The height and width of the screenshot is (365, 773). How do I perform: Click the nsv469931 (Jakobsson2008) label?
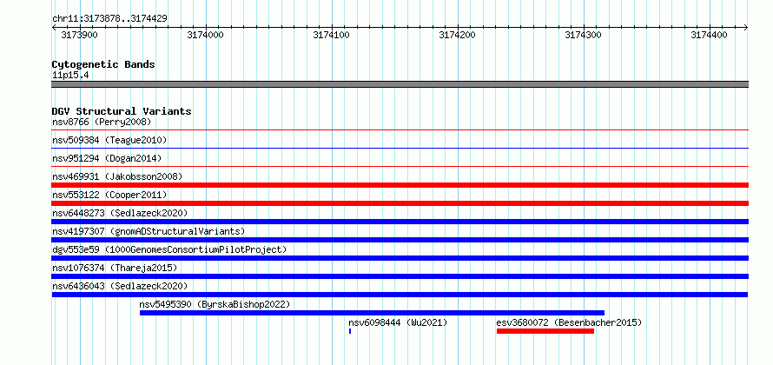click(x=117, y=176)
